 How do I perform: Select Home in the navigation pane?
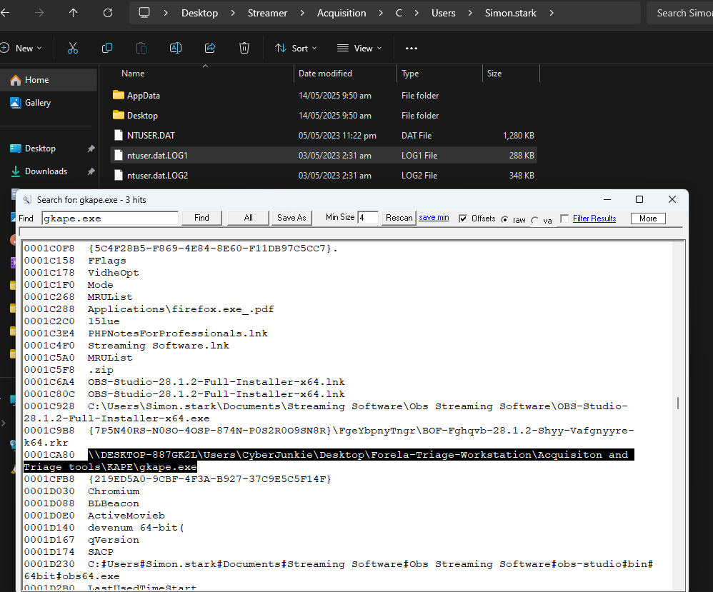point(36,80)
